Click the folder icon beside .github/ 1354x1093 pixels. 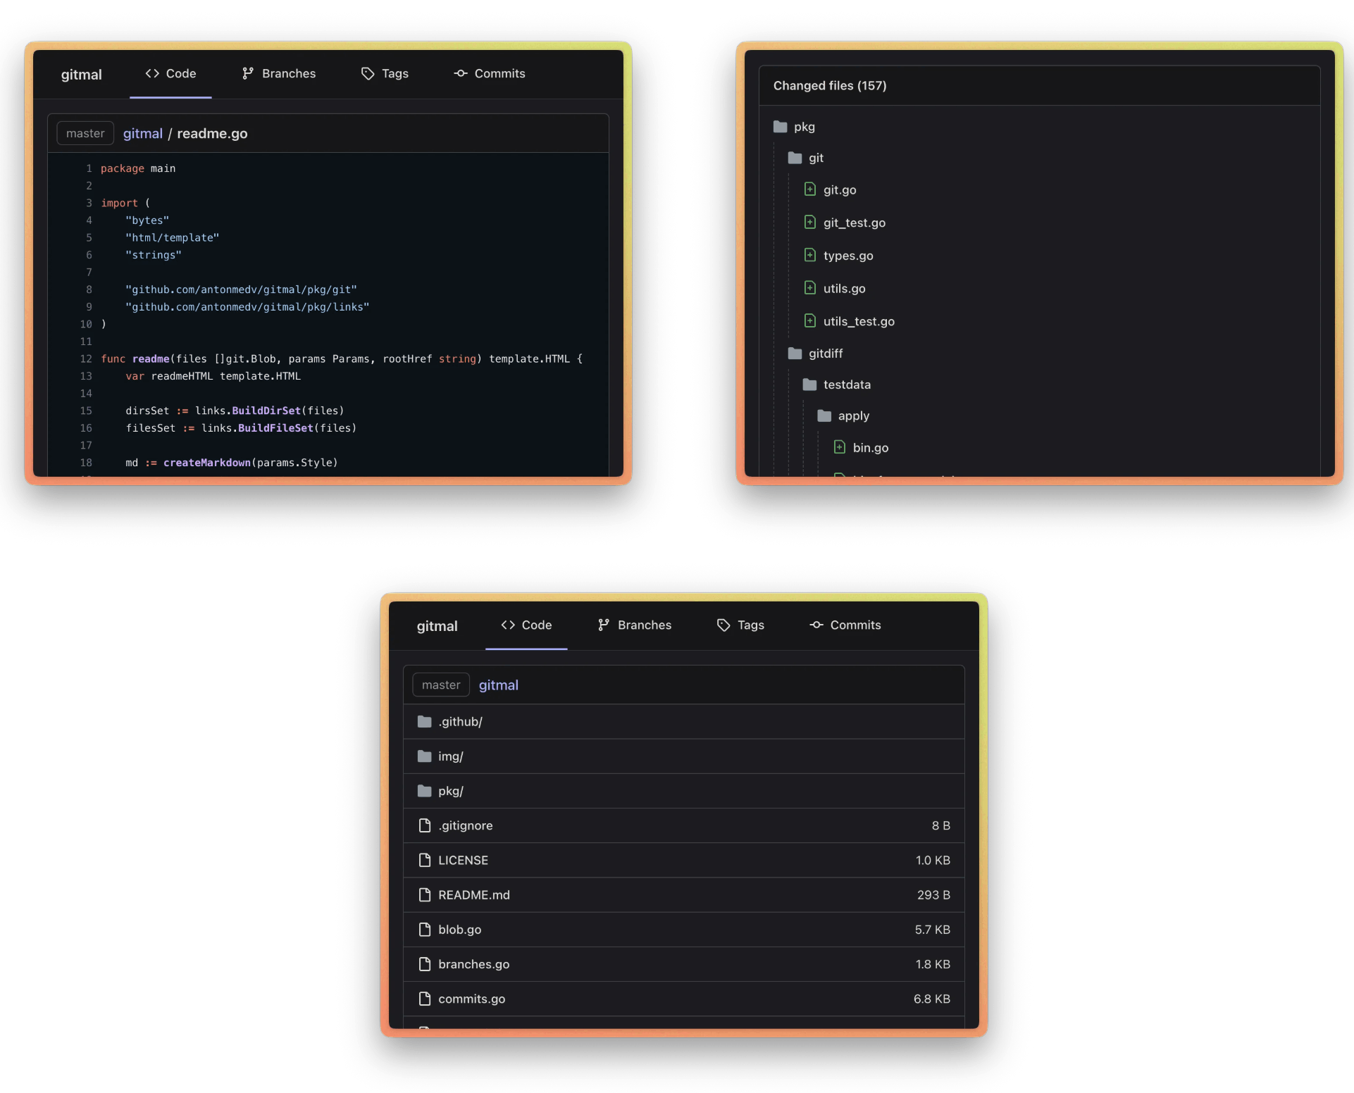click(x=424, y=721)
